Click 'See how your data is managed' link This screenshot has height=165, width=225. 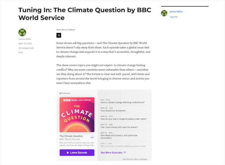tap(136, 159)
